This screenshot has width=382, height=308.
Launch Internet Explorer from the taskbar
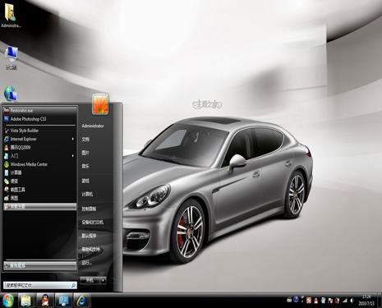coord(81,301)
